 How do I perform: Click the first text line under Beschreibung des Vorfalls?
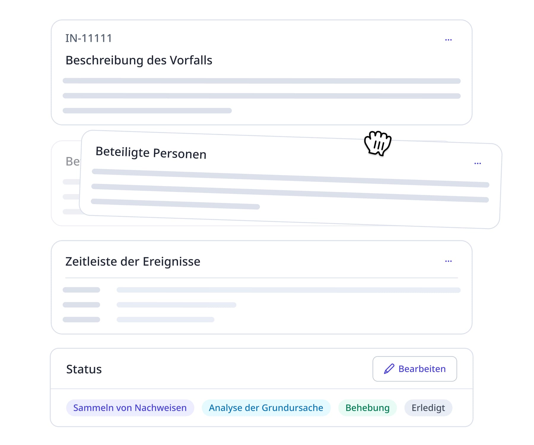tap(261, 81)
